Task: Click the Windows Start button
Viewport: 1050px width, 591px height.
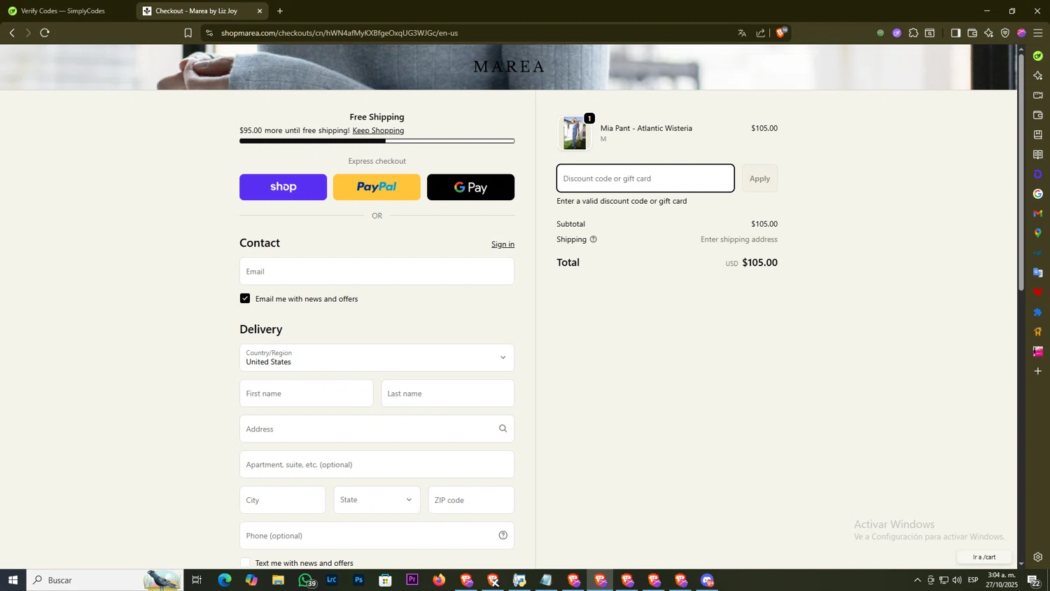Action: point(13,580)
